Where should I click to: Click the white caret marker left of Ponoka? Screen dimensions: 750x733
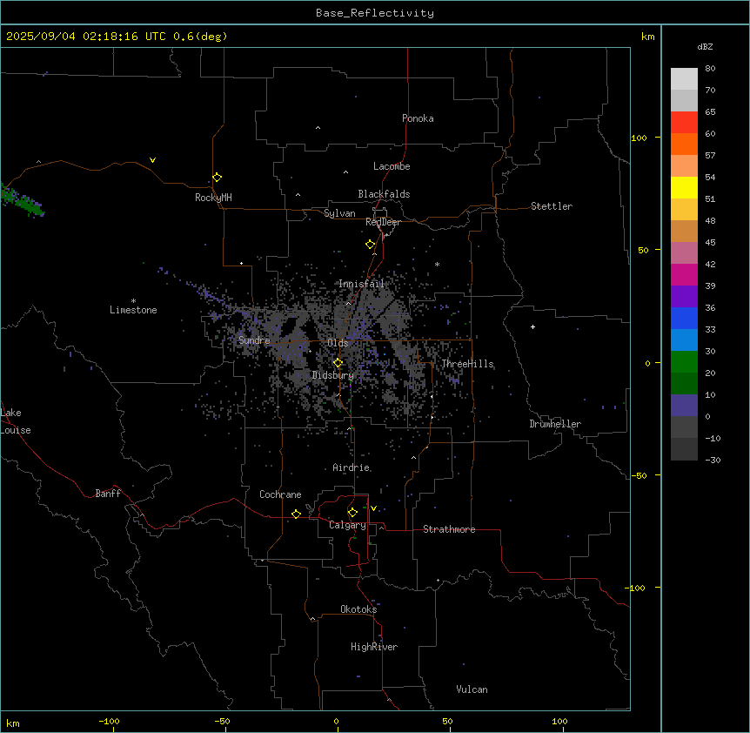click(x=318, y=128)
